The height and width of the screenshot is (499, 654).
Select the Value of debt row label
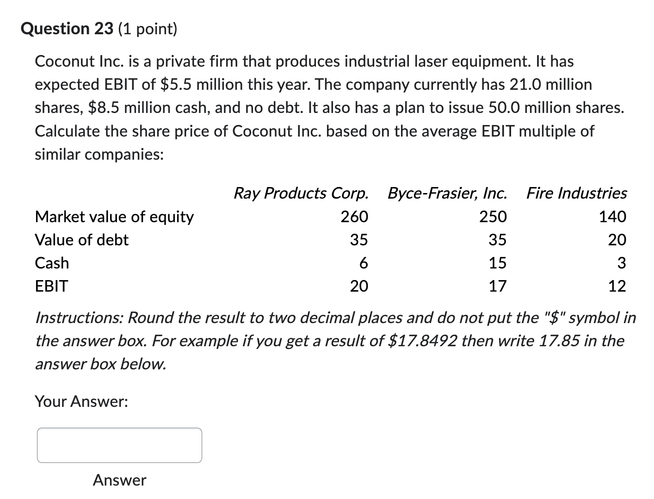[81, 239]
